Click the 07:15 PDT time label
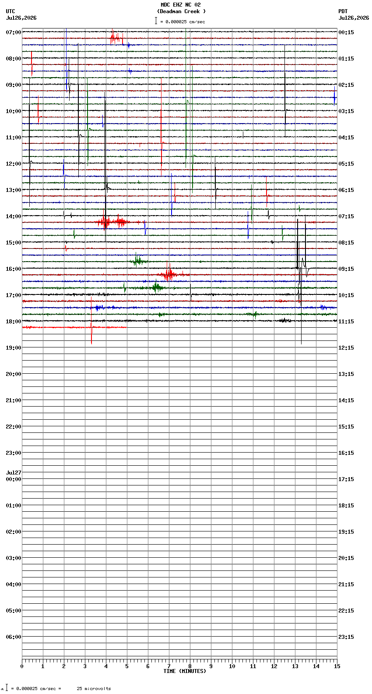The width and height of the screenshot is (372, 694). pyautogui.click(x=346, y=216)
